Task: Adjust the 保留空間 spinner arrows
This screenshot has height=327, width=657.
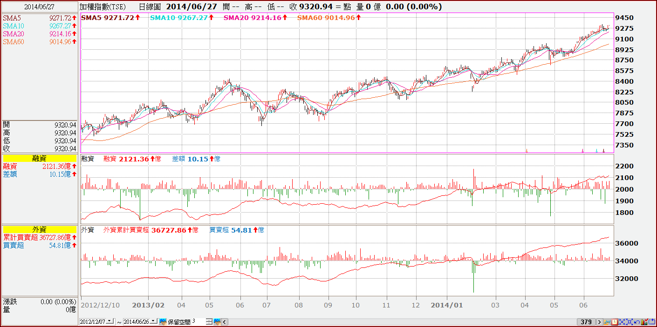Action: [x=209, y=322]
